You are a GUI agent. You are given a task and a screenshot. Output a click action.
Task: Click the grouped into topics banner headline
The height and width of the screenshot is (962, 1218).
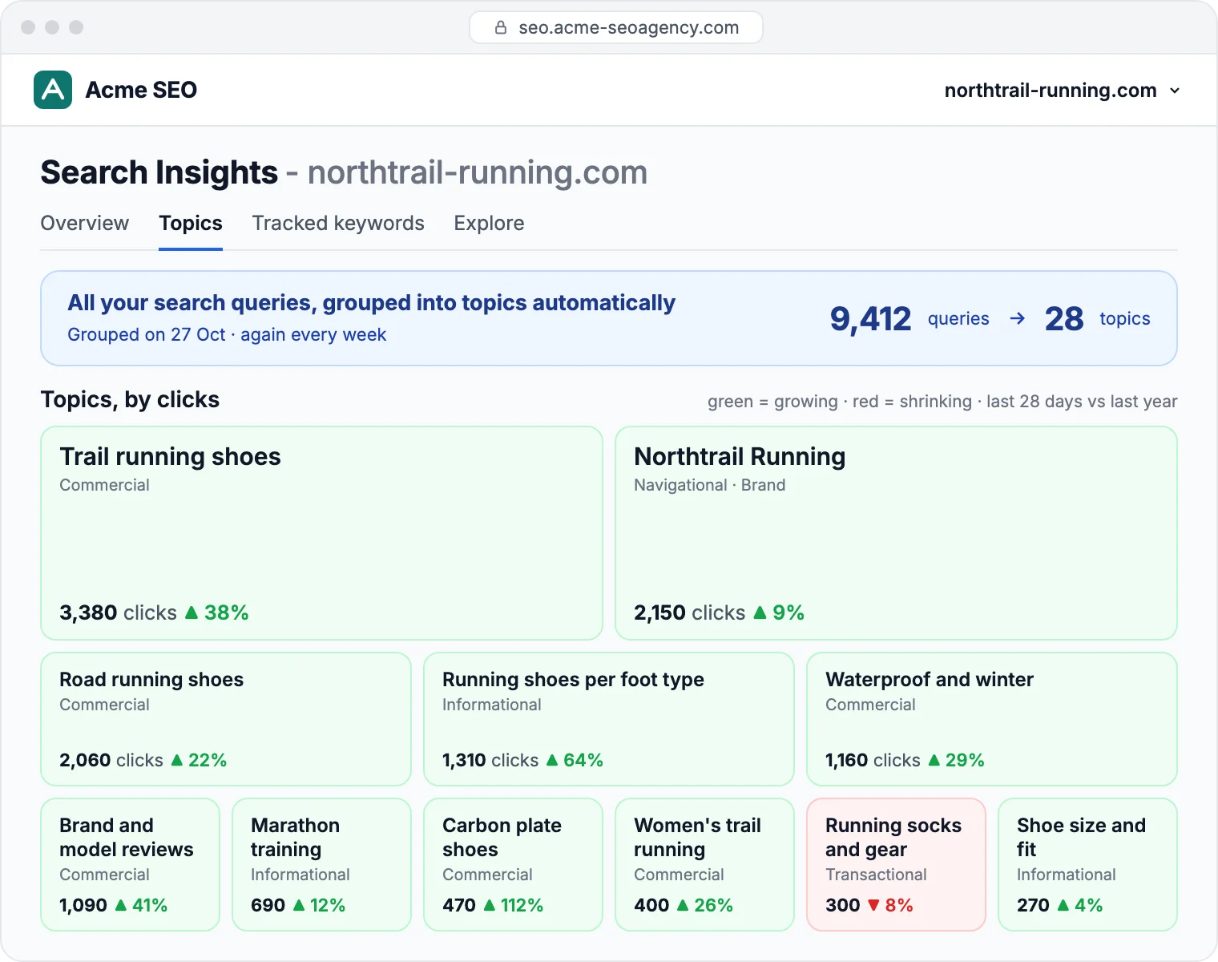(371, 302)
